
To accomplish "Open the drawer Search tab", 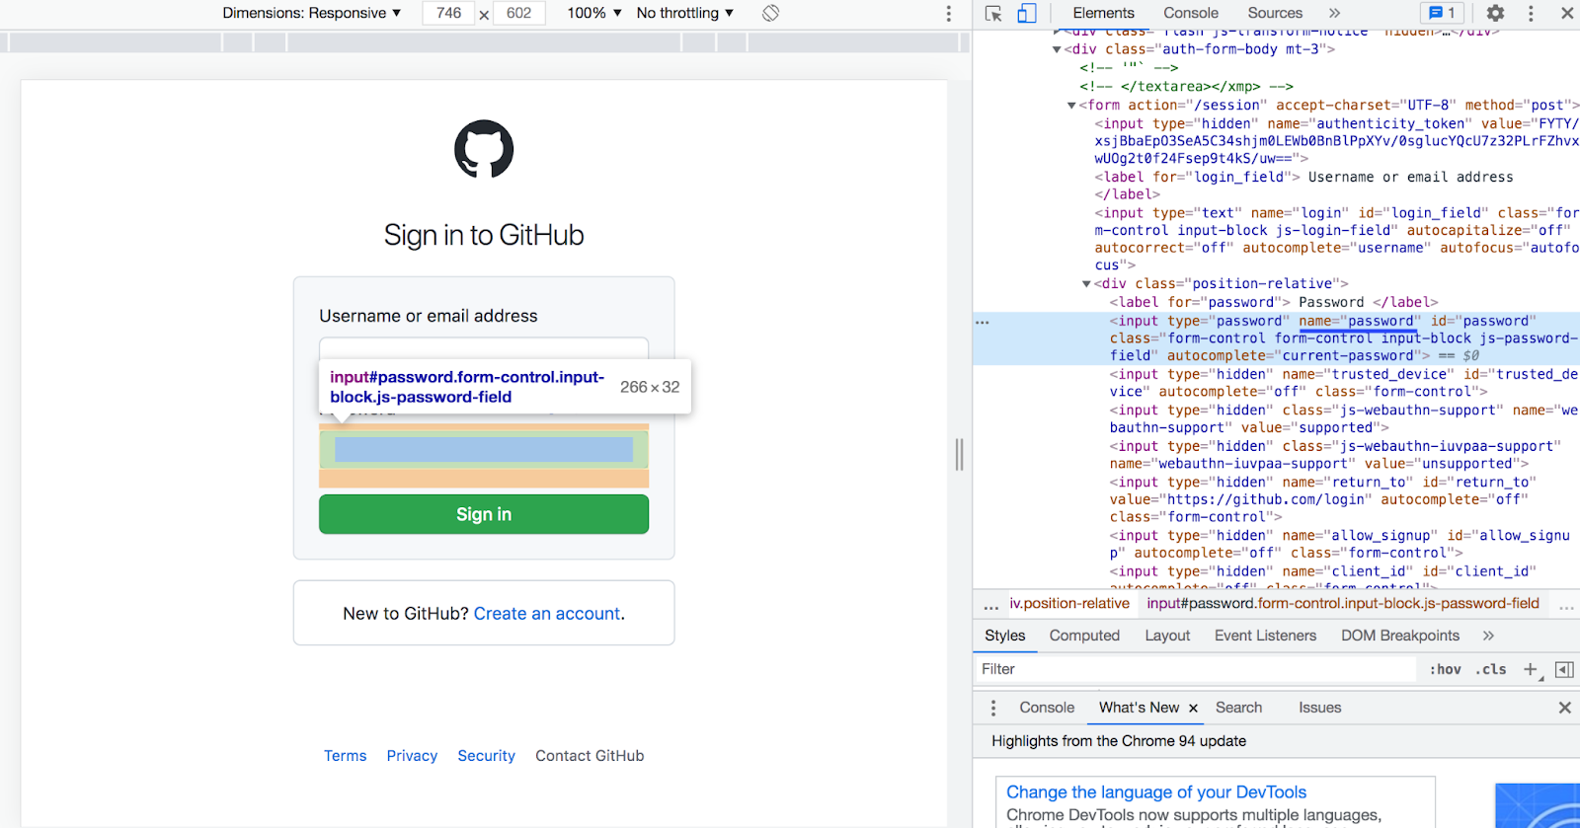I will pyautogui.click(x=1238, y=708).
